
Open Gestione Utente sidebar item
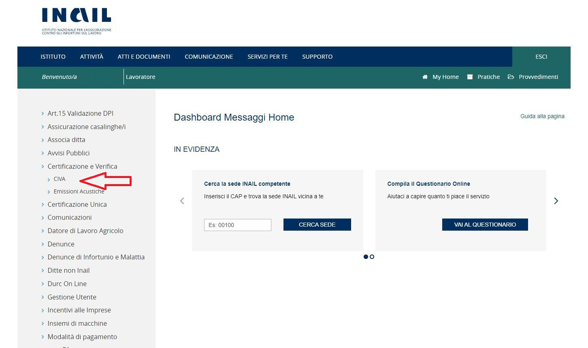72,297
